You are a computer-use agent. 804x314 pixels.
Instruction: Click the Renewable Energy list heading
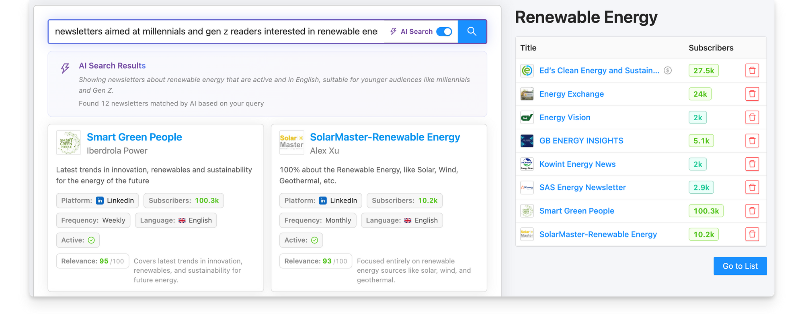point(586,17)
